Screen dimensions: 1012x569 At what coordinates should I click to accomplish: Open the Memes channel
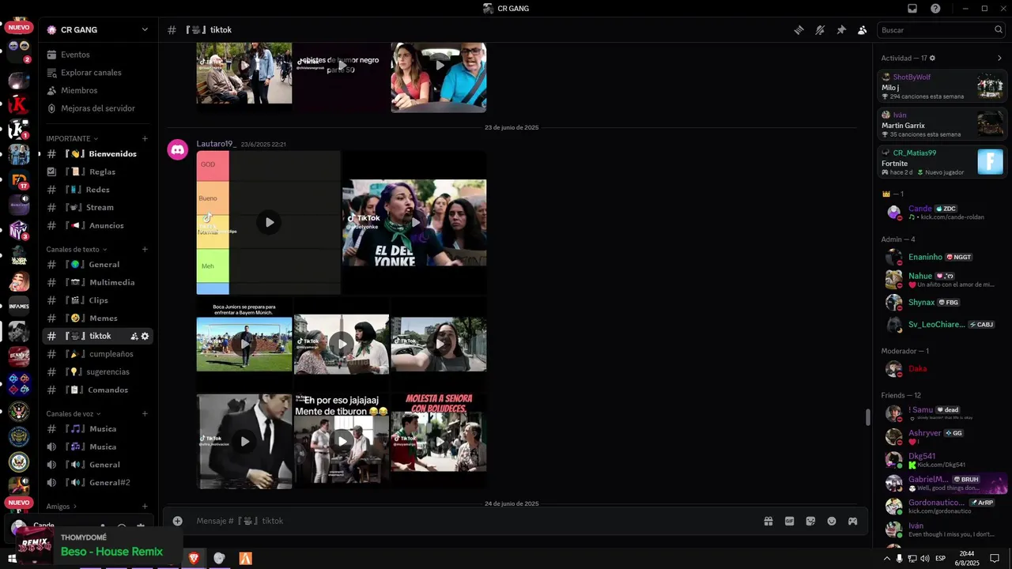(96, 318)
